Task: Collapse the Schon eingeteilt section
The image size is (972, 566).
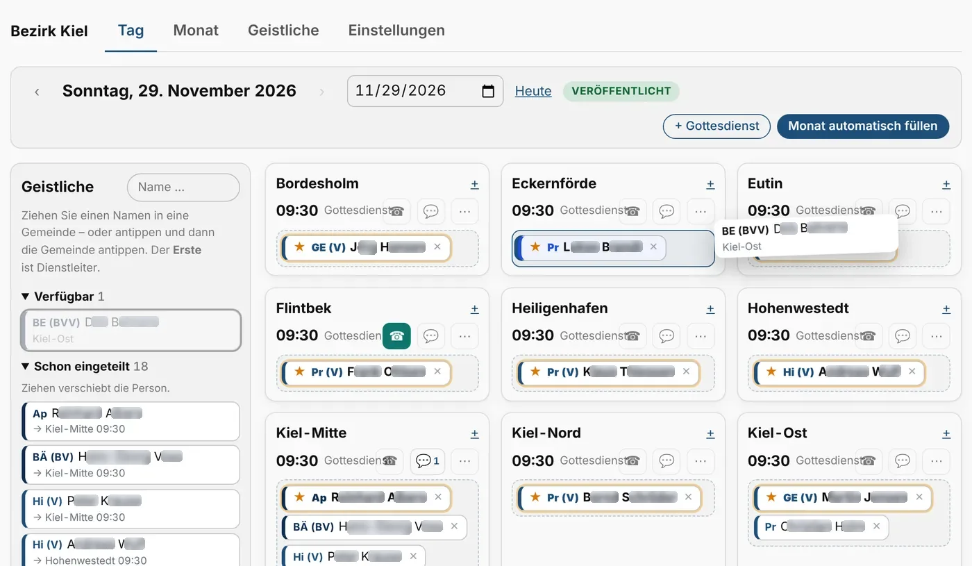Action: pyautogui.click(x=85, y=366)
